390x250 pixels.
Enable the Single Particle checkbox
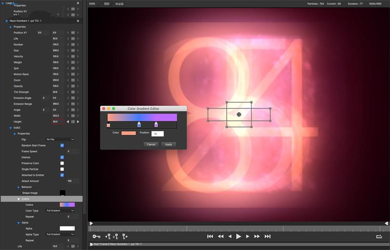coord(62,169)
